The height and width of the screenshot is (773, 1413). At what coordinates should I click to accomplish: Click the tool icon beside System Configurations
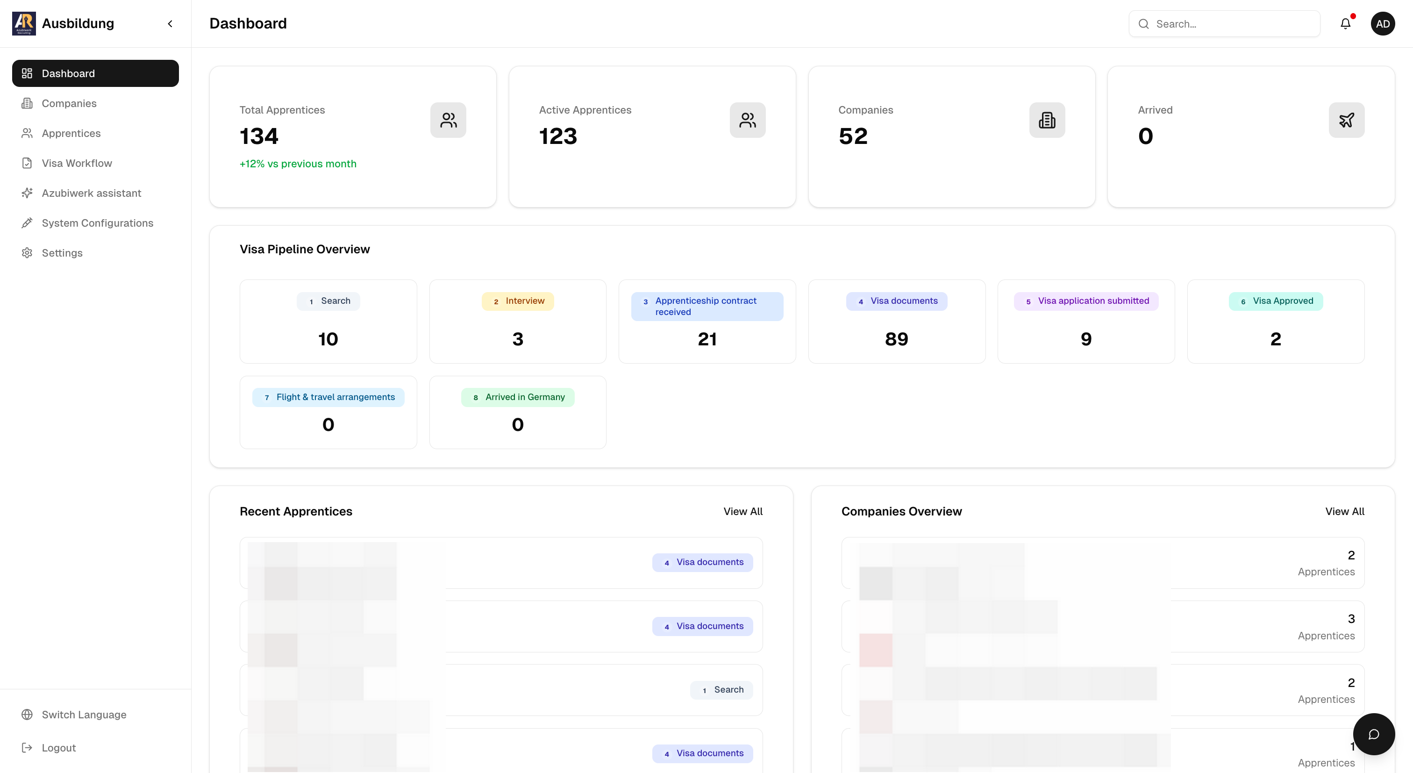point(27,223)
